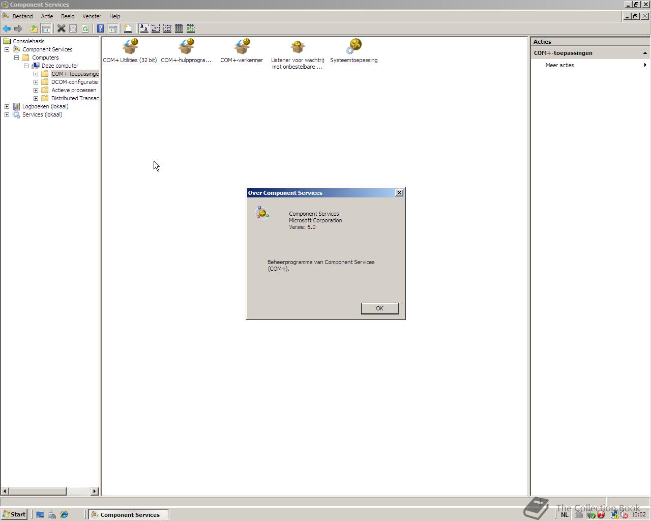Select DCOM-configuratie folder in tree
Screen dimensions: 651x521
point(74,82)
